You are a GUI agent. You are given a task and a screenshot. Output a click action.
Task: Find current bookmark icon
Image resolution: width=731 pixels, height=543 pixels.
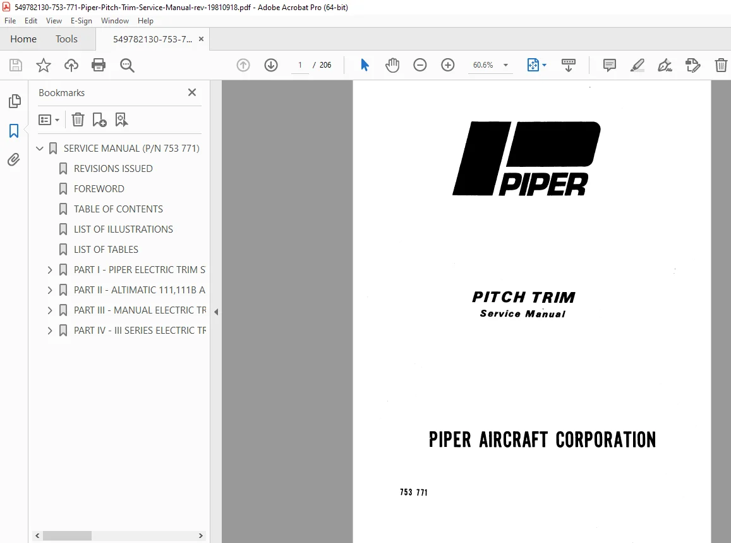pyautogui.click(x=121, y=120)
